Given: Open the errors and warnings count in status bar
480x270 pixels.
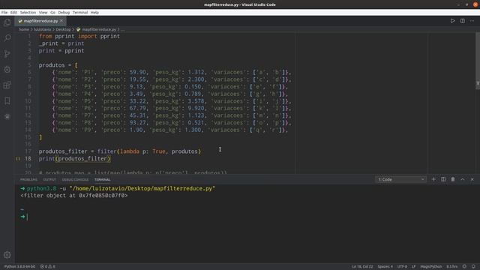Looking at the screenshot, I should click(x=47, y=267).
